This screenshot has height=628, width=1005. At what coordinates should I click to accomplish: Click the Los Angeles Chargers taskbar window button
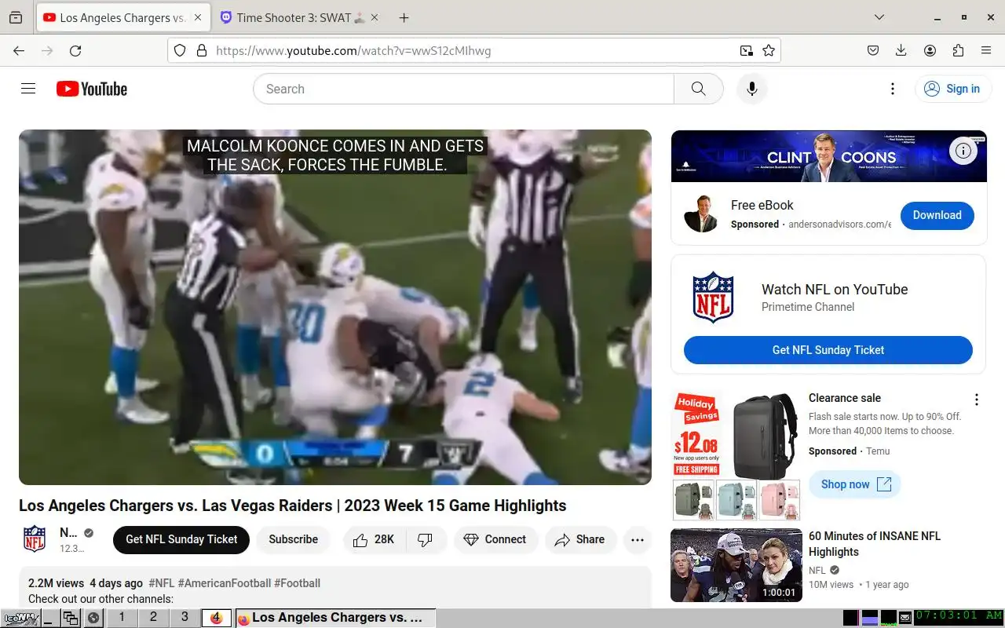[x=334, y=618]
